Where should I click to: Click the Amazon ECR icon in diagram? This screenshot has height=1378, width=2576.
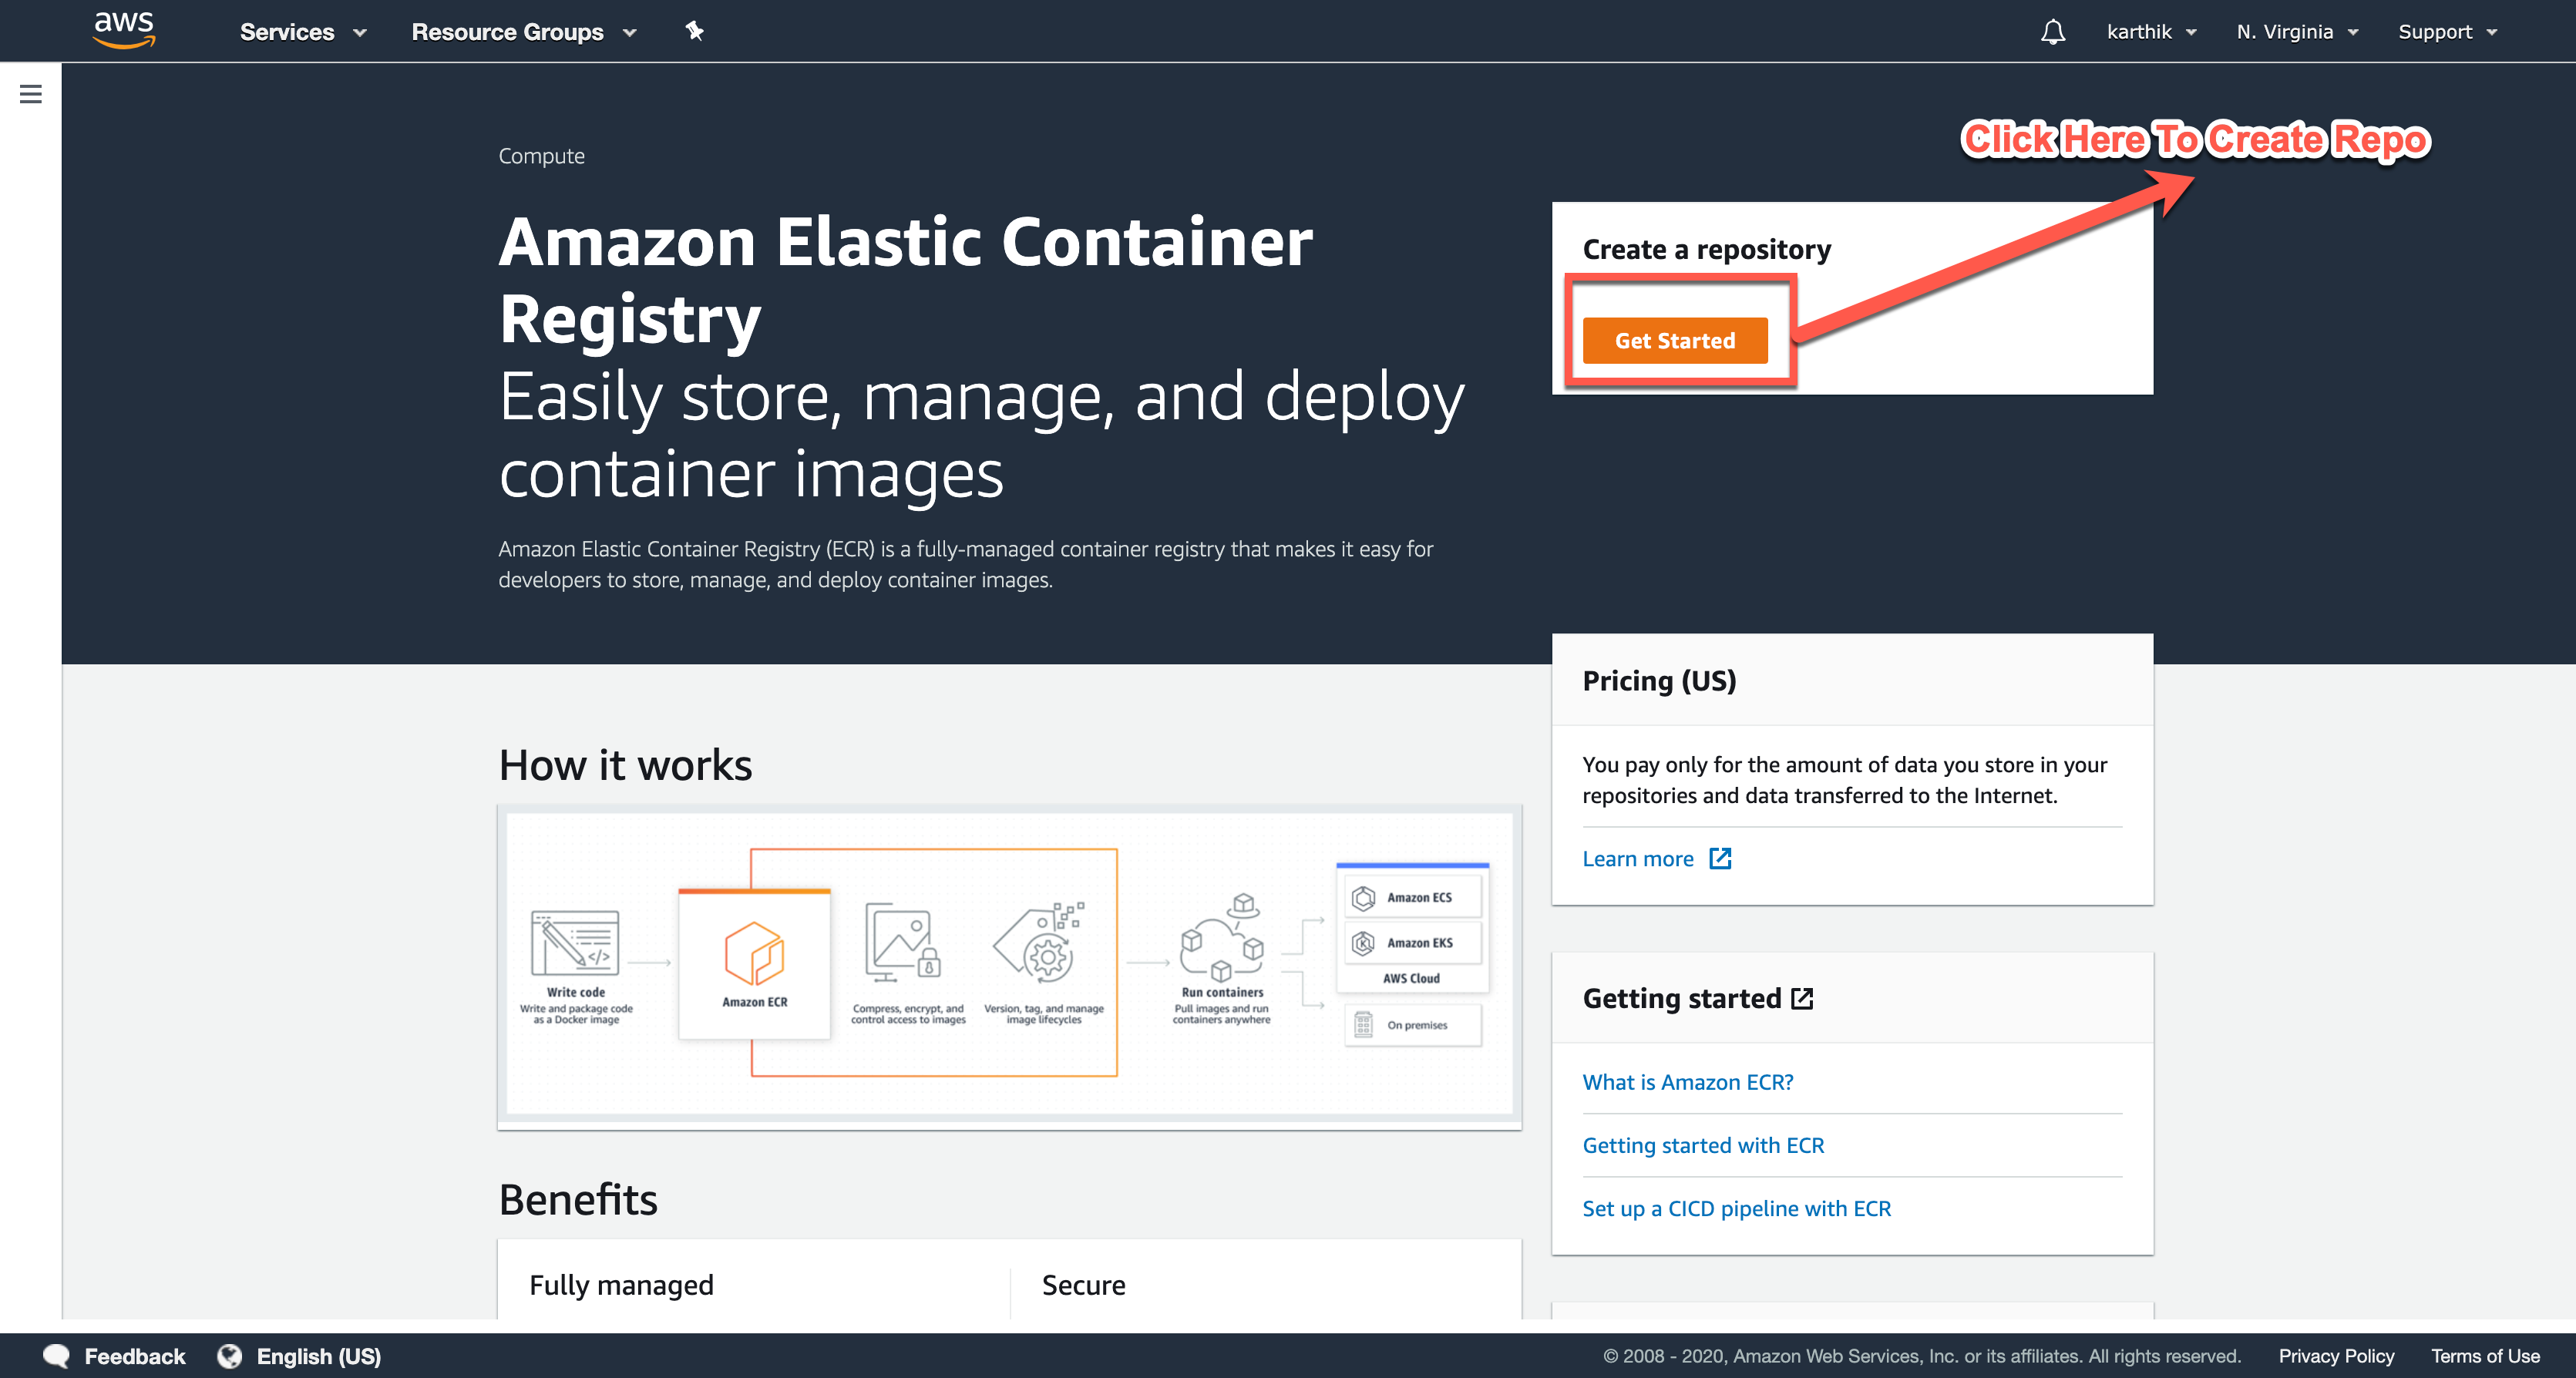pyautogui.click(x=754, y=953)
